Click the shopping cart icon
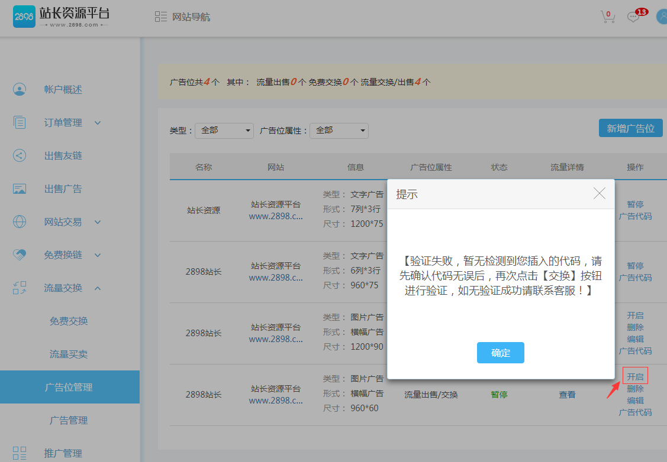The width and height of the screenshot is (667, 462). (x=608, y=17)
